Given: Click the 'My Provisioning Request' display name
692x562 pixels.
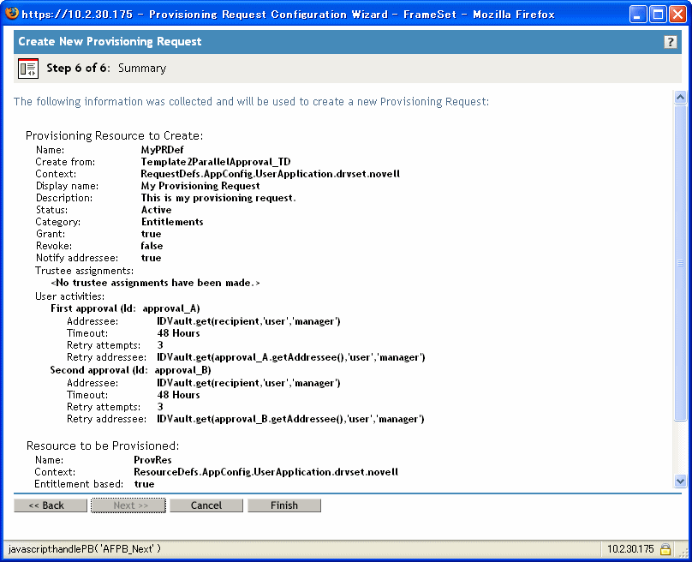Looking at the screenshot, I should click(x=200, y=185).
